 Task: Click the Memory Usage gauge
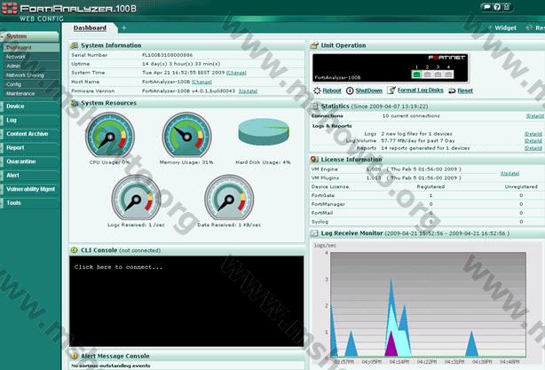tap(186, 135)
